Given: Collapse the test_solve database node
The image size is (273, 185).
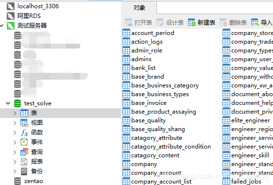Looking at the screenshot, I should point(8,103).
